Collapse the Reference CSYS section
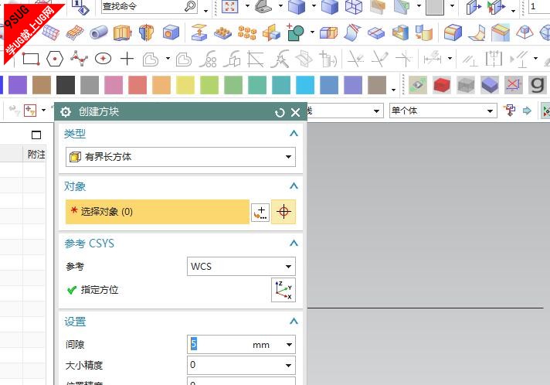The height and width of the screenshot is (385, 550). click(294, 244)
